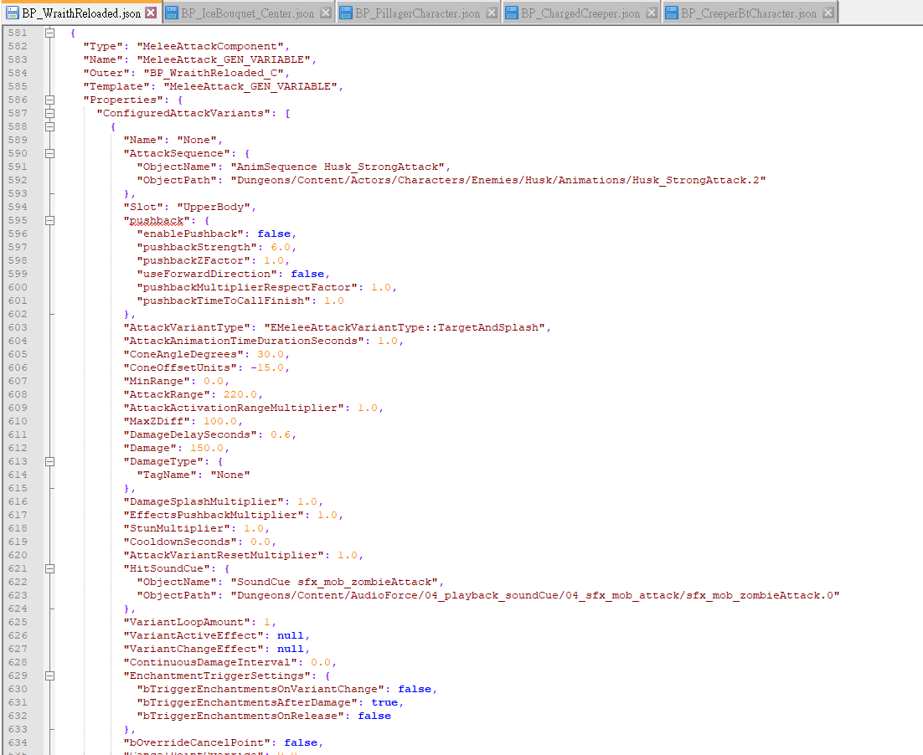Screen dimensions: 923x755
Task: Collapse DamageType fold on line 613
Action: tap(50, 461)
